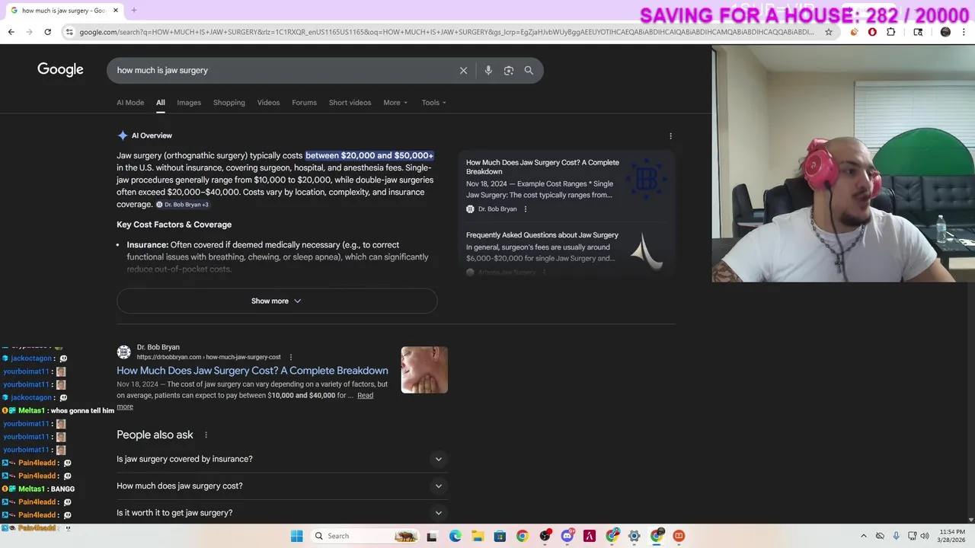Open the site information icon in the address bar

coord(69,32)
